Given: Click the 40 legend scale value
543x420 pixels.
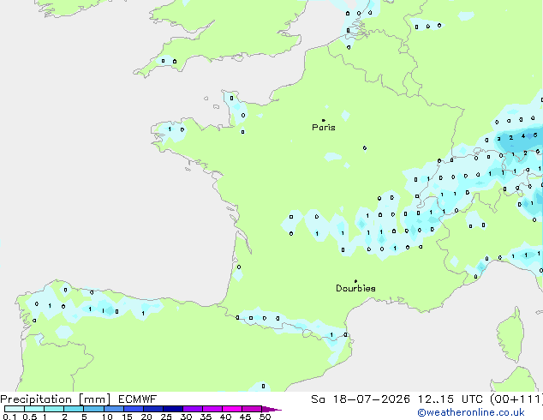Looking at the screenshot, I should (225, 417).
